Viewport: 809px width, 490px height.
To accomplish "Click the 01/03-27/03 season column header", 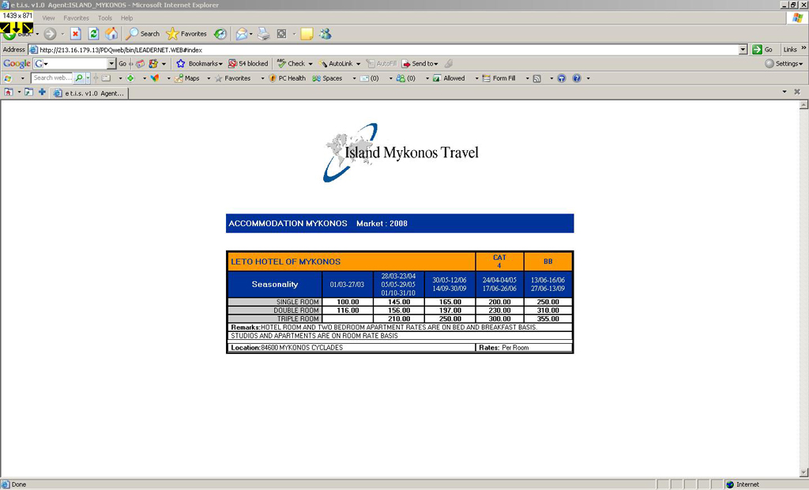I will [x=348, y=285].
